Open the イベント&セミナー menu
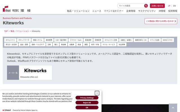The height and width of the screenshot is (112, 180). [114, 11]
